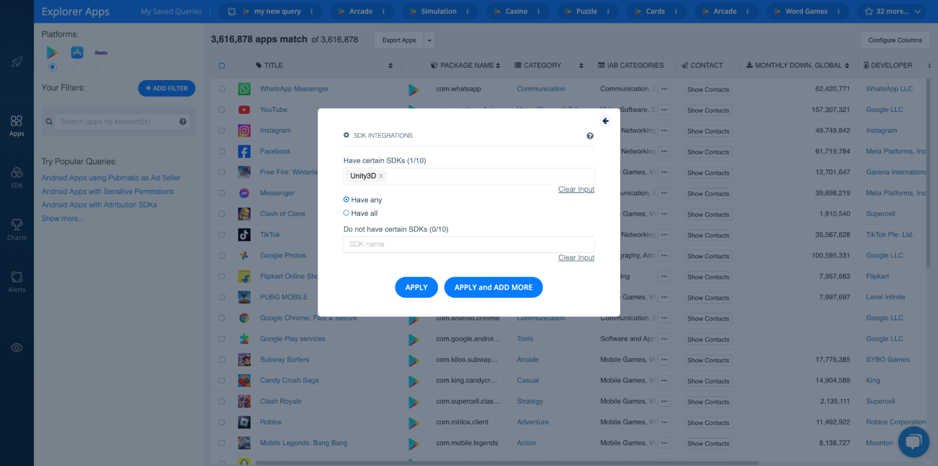Expand IAB categories ellipsis for WhatsApp row

tap(664, 89)
